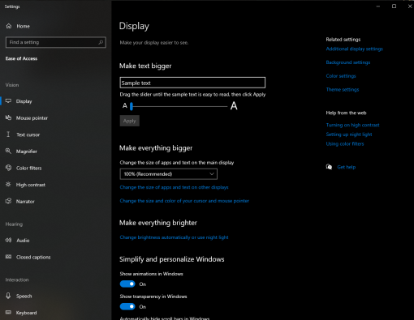Open the Speech microphone icon
This screenshot has height=320, width=414.
8,296
